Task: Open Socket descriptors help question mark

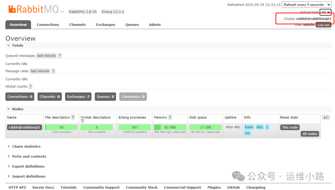Action: pyautogui.click(x=83, y=121)
